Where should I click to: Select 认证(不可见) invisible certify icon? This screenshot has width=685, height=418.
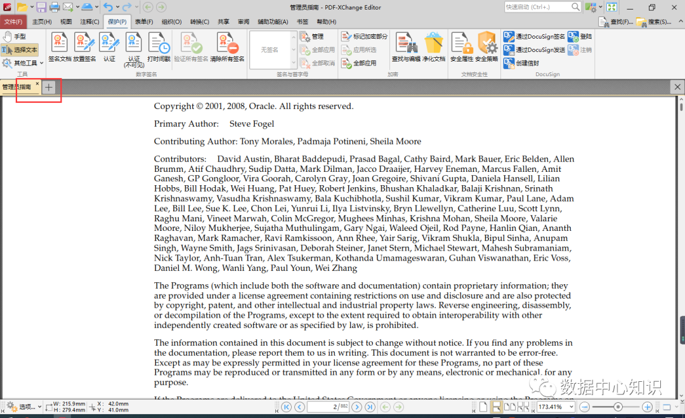(134, 50)
